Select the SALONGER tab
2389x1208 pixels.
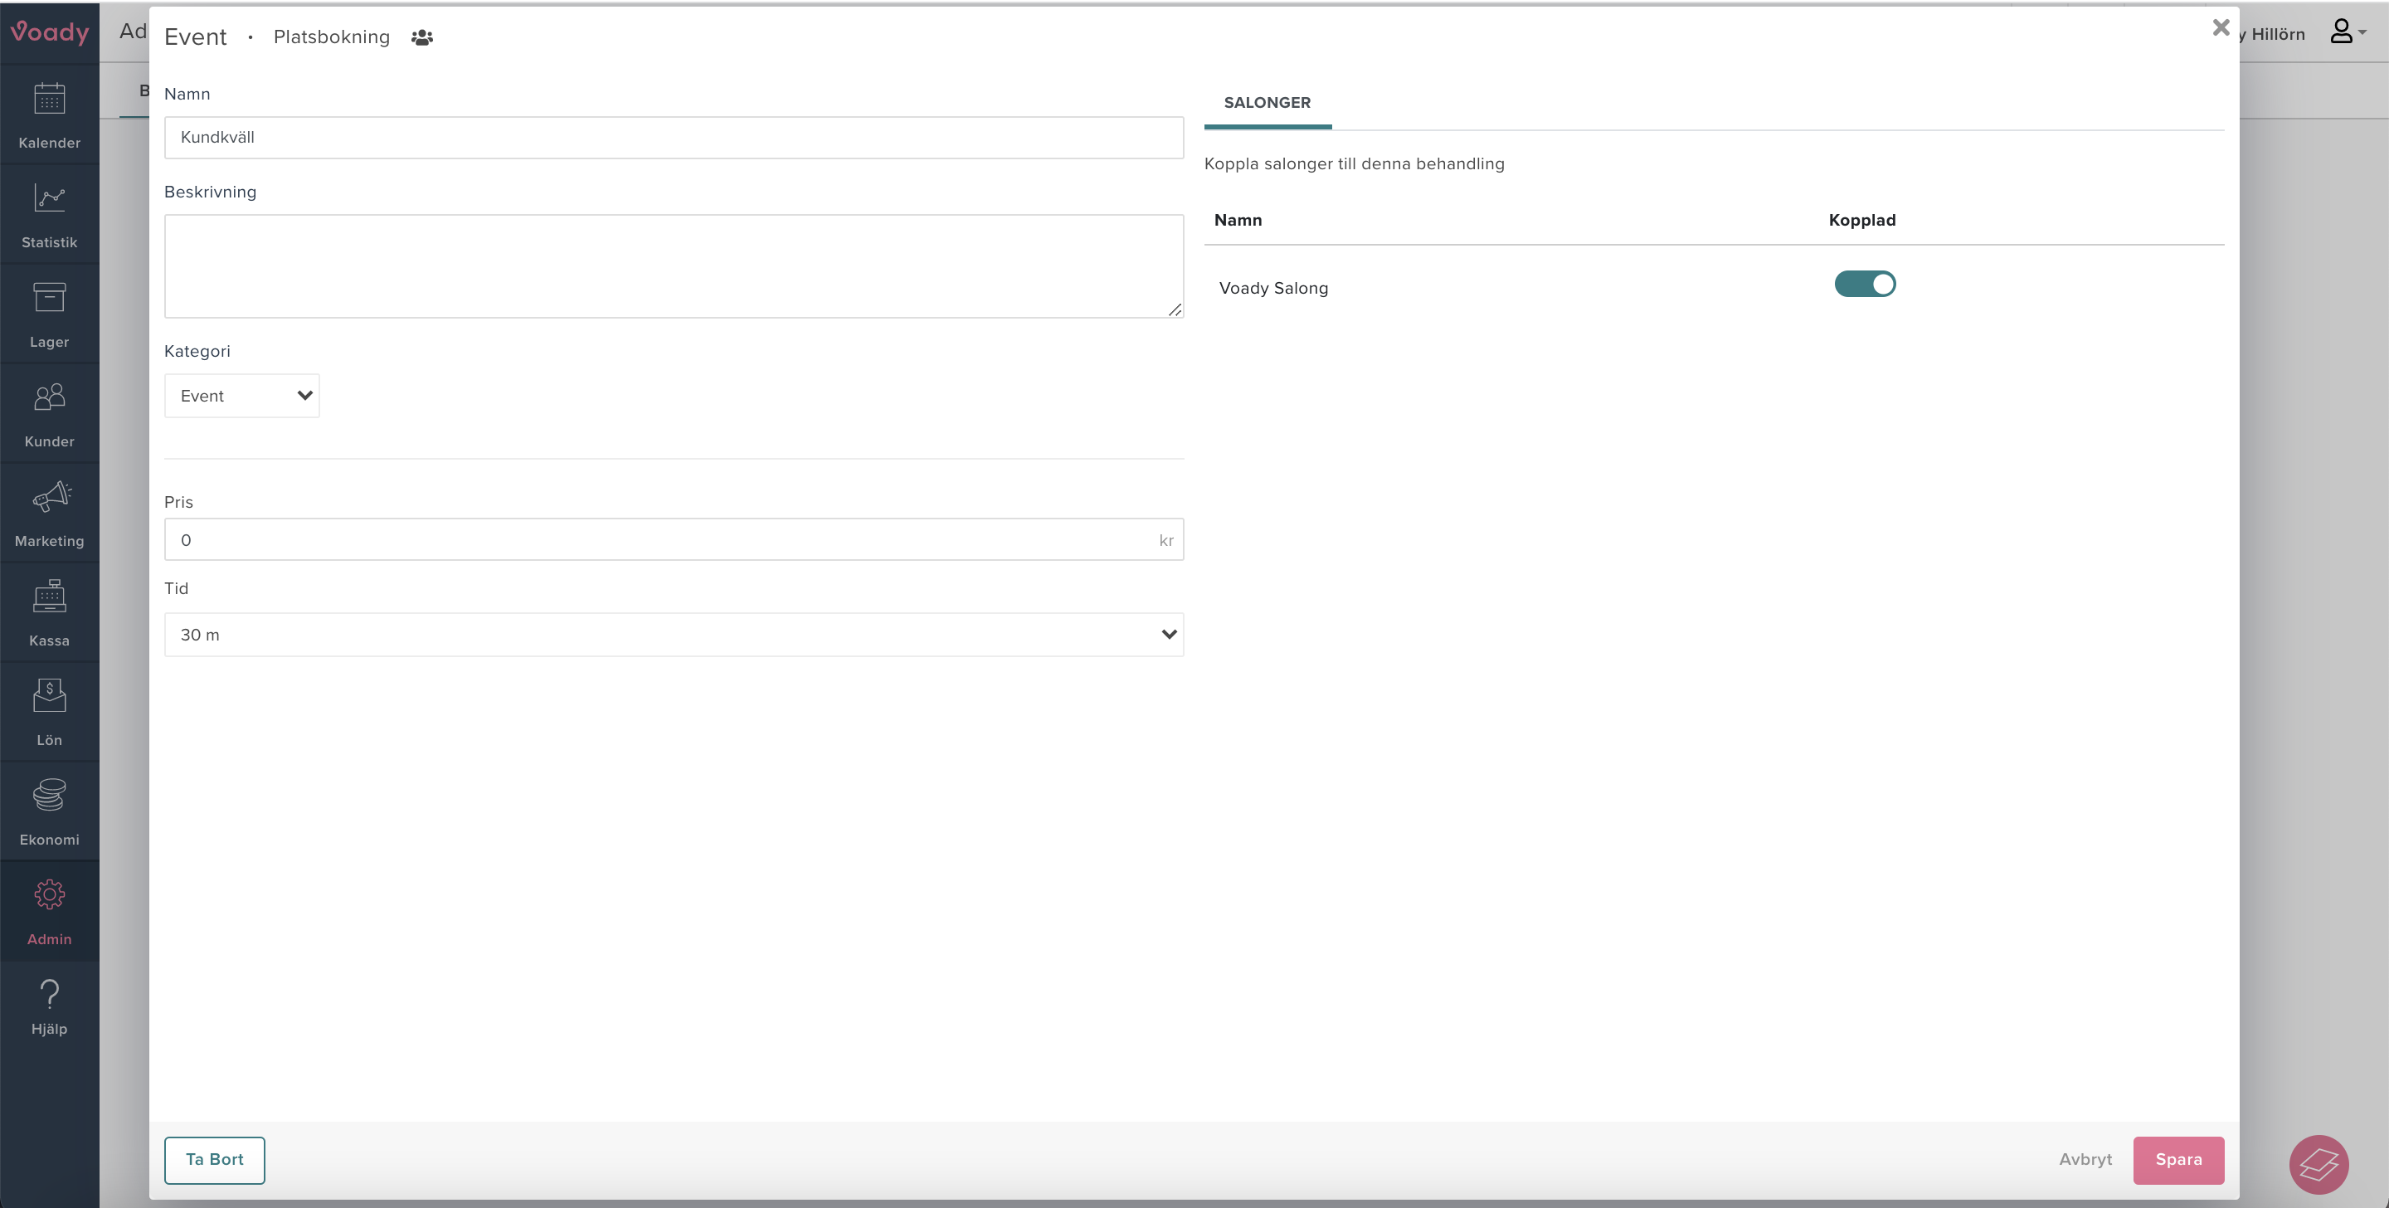(1267, 103)
